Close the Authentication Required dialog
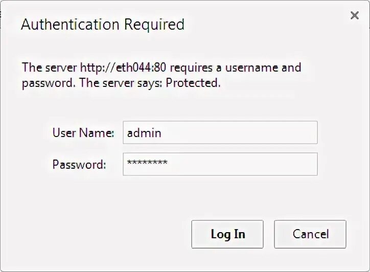Image resolution: width=370 pixels, height=272 pixels. [355, 16]
